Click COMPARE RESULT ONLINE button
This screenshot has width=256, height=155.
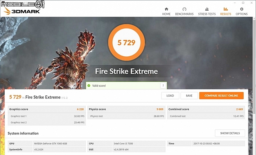click(222, 95)
